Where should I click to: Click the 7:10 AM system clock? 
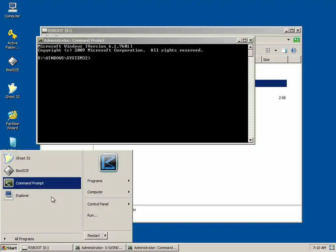319,248
